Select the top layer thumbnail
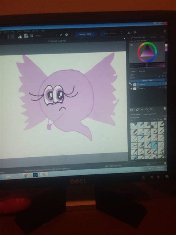Screen dimensions: 176x235 click(x=135, y=84)
